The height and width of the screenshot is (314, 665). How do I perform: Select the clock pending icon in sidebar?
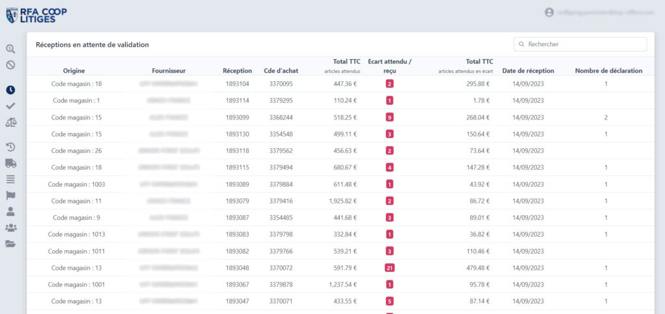point(10,90)
